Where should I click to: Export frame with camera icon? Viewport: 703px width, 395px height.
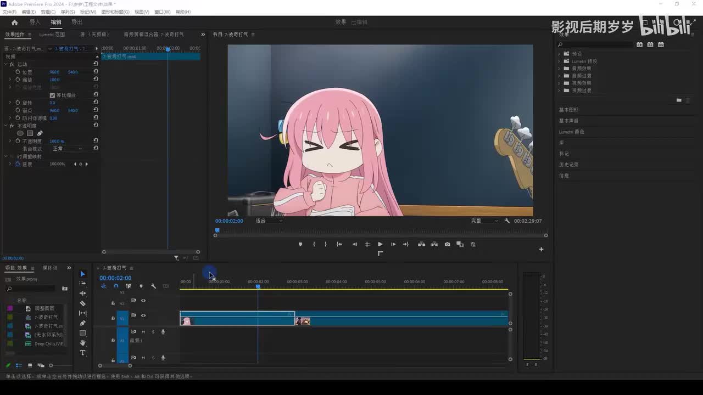coord(447,244)
